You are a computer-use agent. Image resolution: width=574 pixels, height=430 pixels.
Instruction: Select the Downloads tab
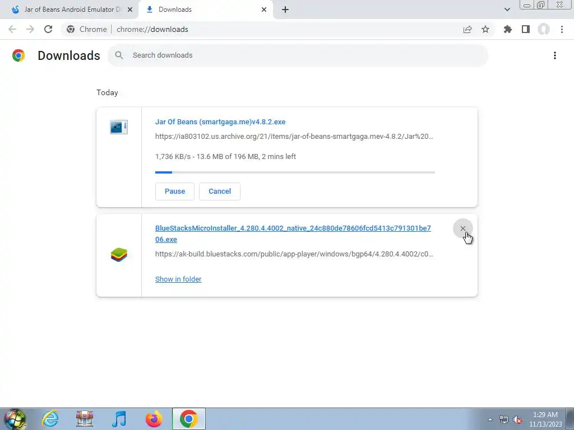tap(205, 10)
